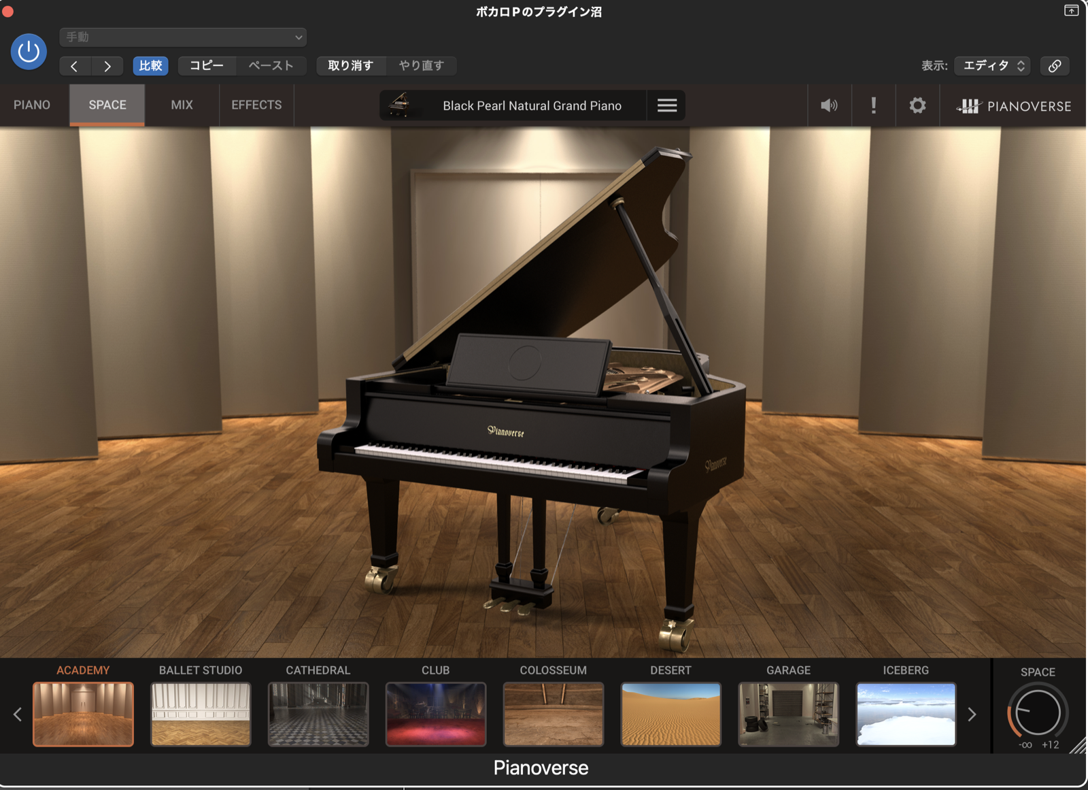Switch to the SPACE tab
The width and height of the screenshot is (1088, 790).
point(107,105)
